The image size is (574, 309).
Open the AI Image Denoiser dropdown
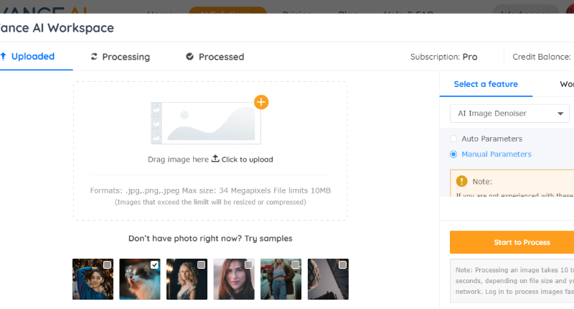(509, 114)
